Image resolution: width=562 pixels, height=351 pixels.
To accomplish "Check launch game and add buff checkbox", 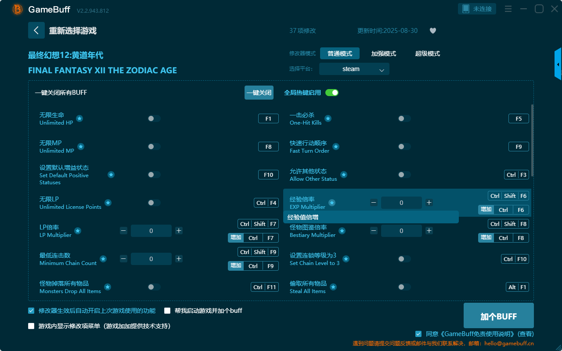I will 167,311.
